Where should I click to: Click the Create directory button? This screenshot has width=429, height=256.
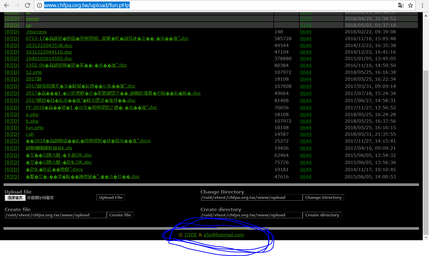(x=322, y=215)
